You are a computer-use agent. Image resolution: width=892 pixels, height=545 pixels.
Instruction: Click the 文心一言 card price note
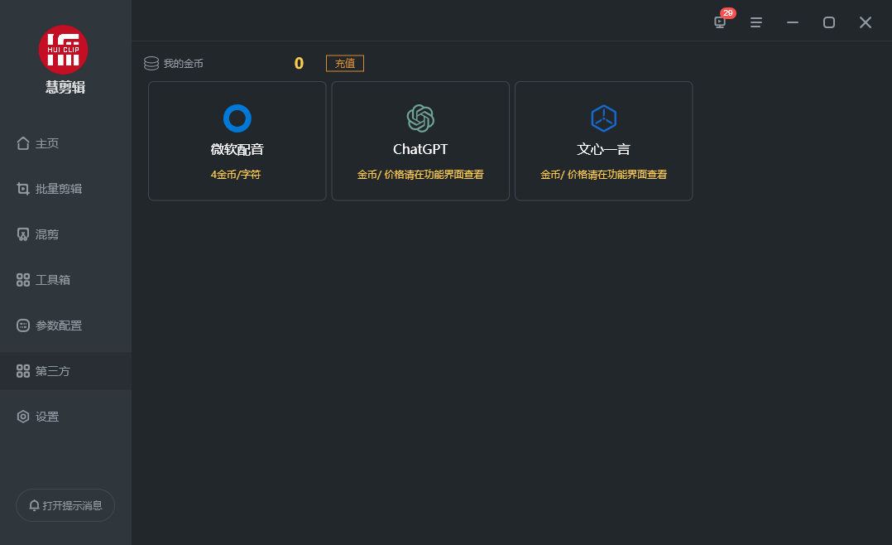coord(604,175)
